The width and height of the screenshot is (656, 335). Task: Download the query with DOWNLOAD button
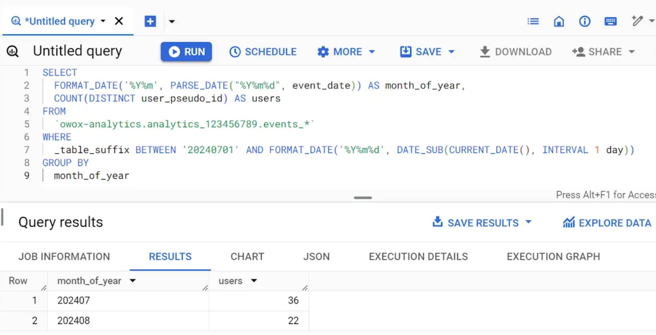tap(515, 52)
